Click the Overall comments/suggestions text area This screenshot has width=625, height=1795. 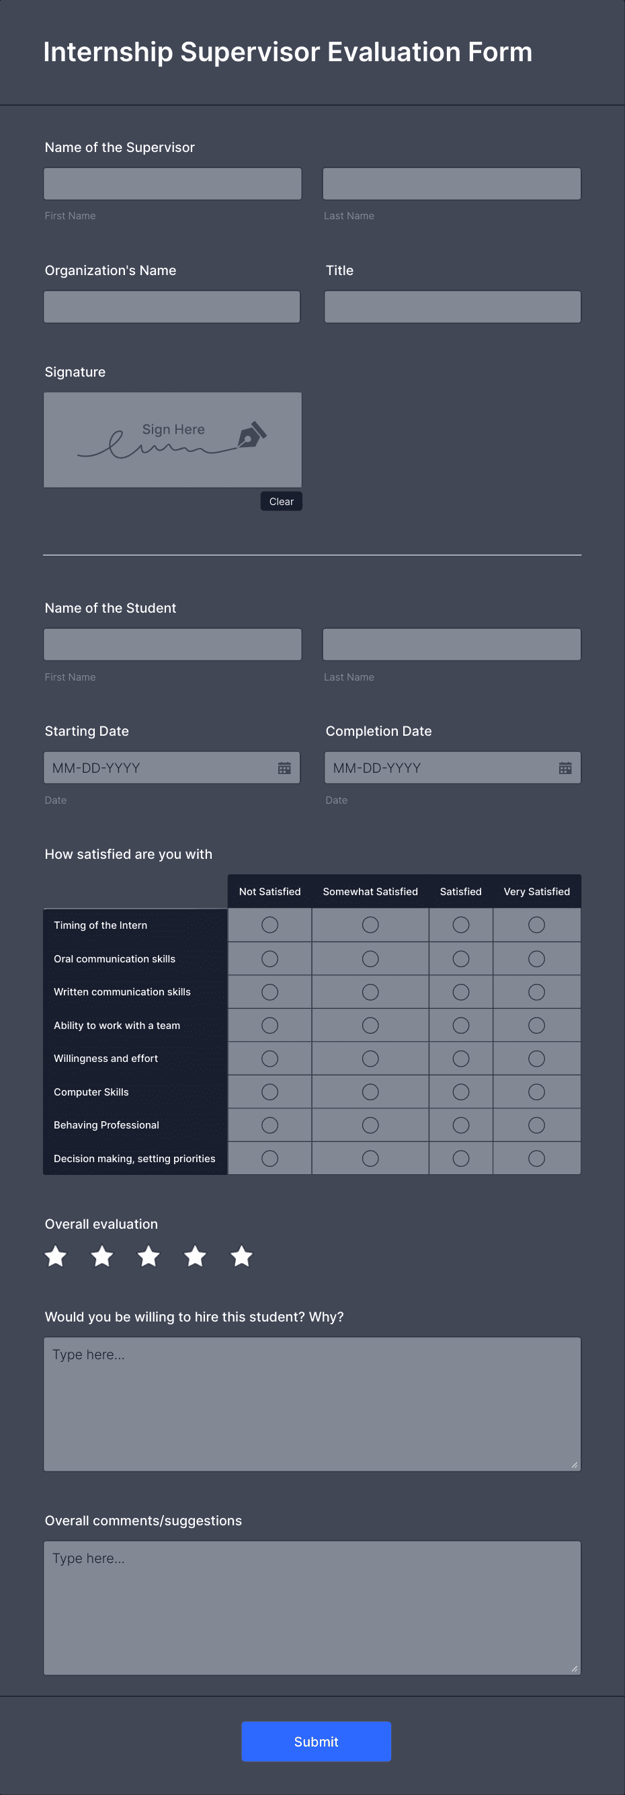click(312, 1607)
